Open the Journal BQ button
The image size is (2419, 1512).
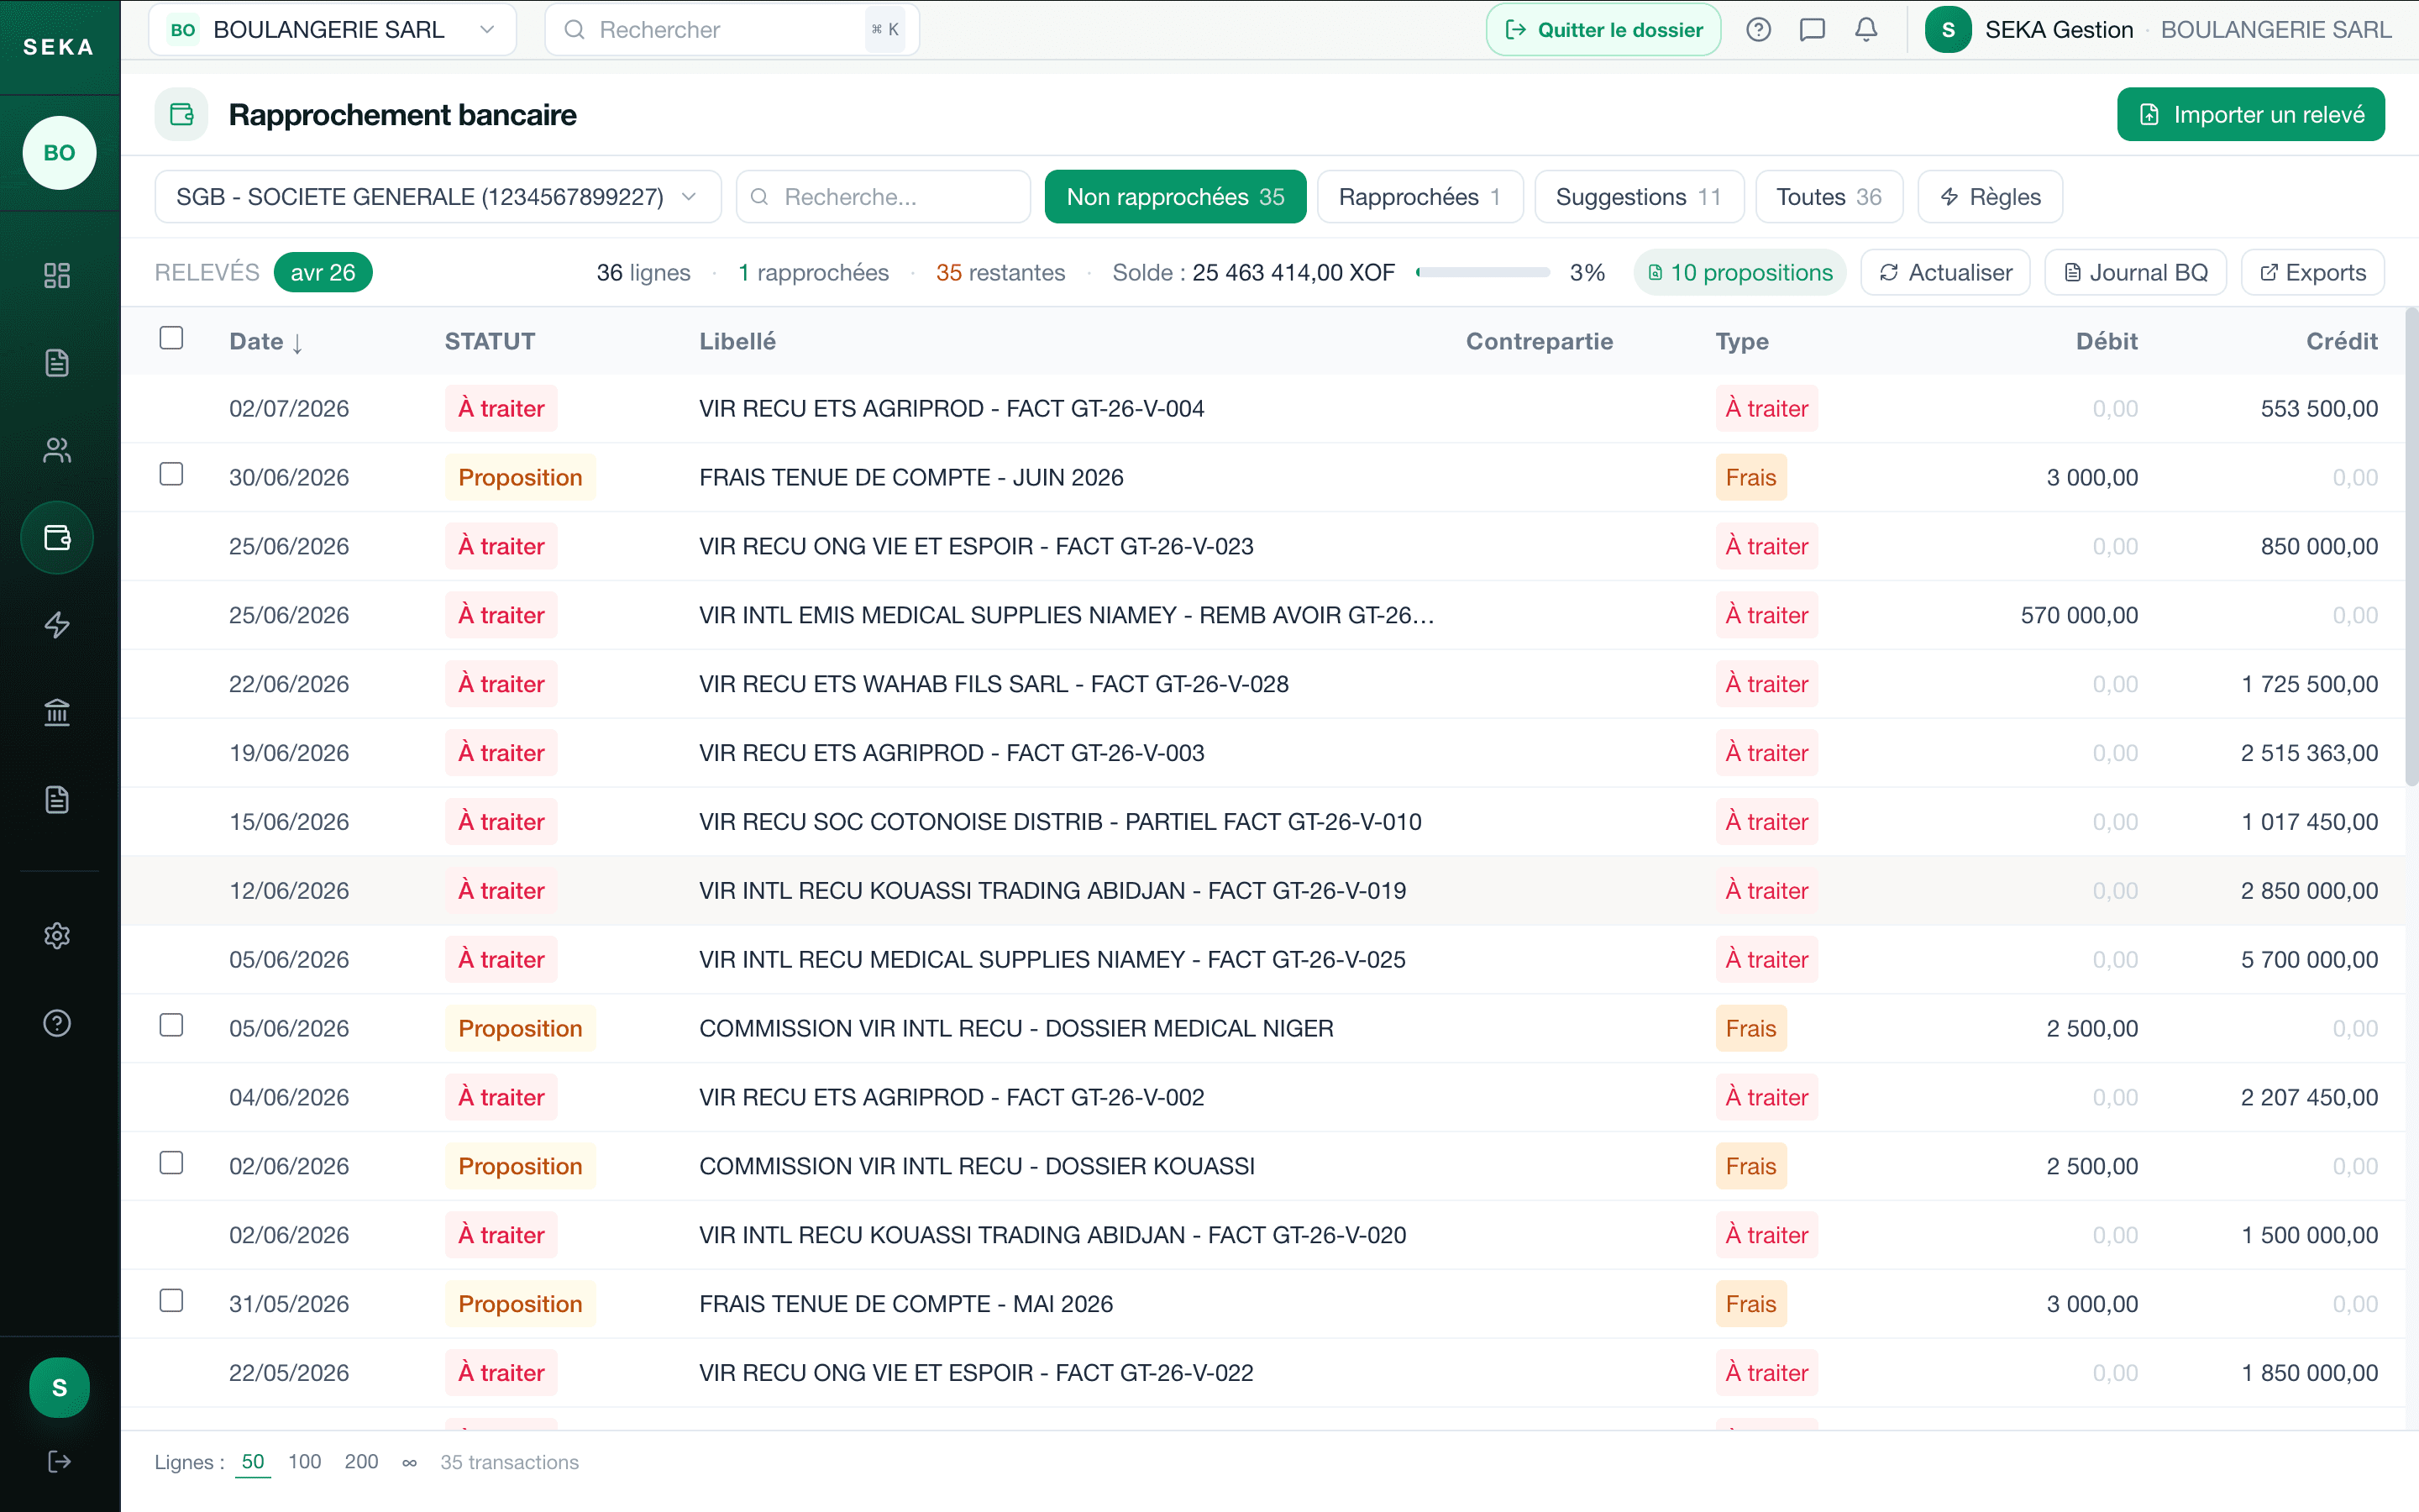click(2135, 272)
